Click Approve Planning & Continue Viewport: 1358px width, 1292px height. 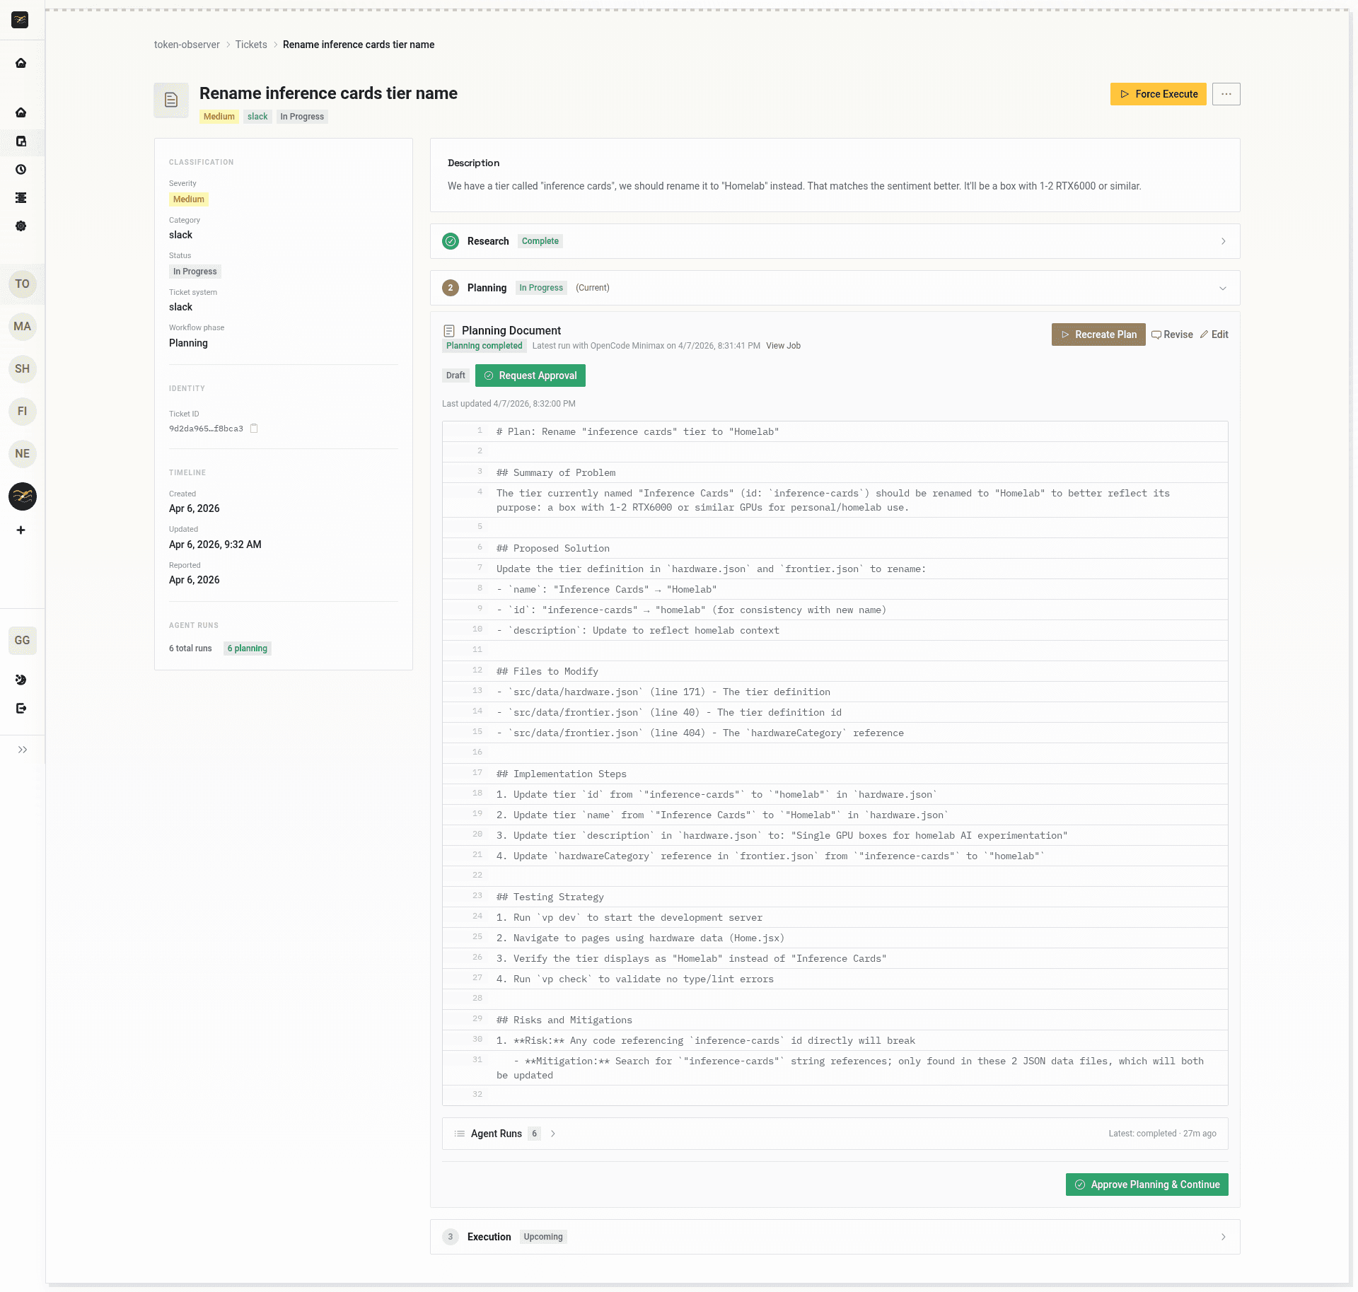(x=1147, y=1185)
